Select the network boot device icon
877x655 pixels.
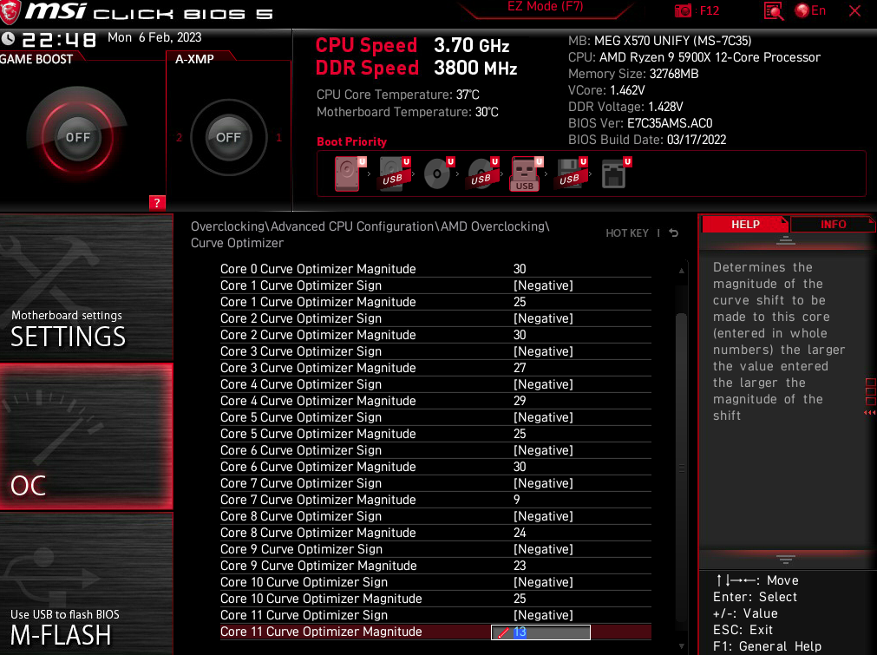click(615, 174)
